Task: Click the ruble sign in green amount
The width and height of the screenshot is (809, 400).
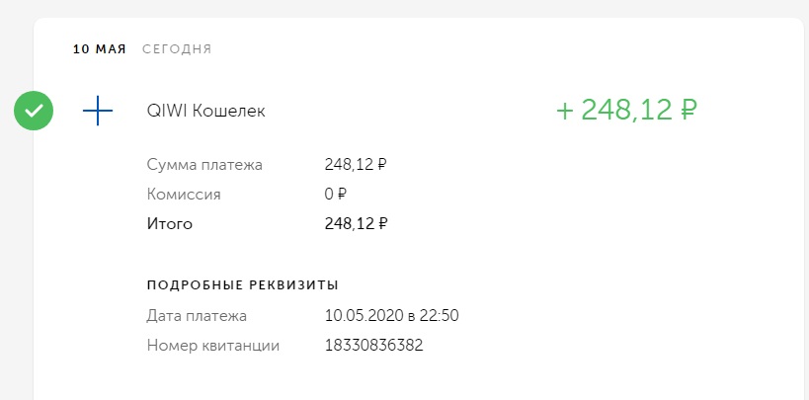Action: point(688,110)
